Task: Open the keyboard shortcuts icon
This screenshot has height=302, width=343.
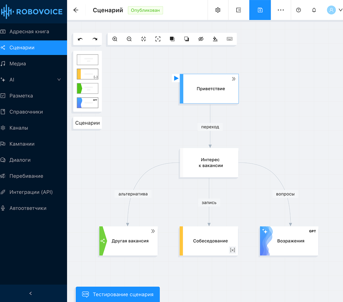Action: pos(230,39)
